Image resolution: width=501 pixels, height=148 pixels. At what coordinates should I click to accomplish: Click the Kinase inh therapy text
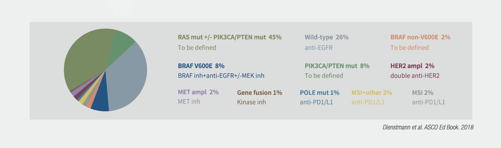point(251,102)
